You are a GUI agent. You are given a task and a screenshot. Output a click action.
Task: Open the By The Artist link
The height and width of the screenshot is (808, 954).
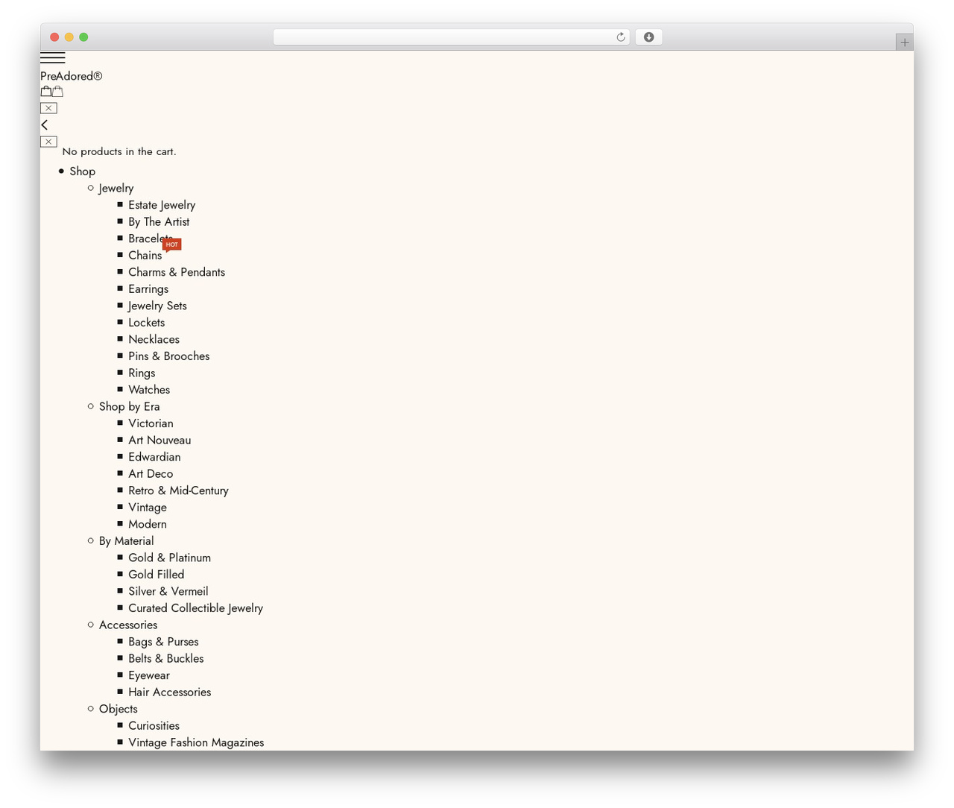pos(159,222)
